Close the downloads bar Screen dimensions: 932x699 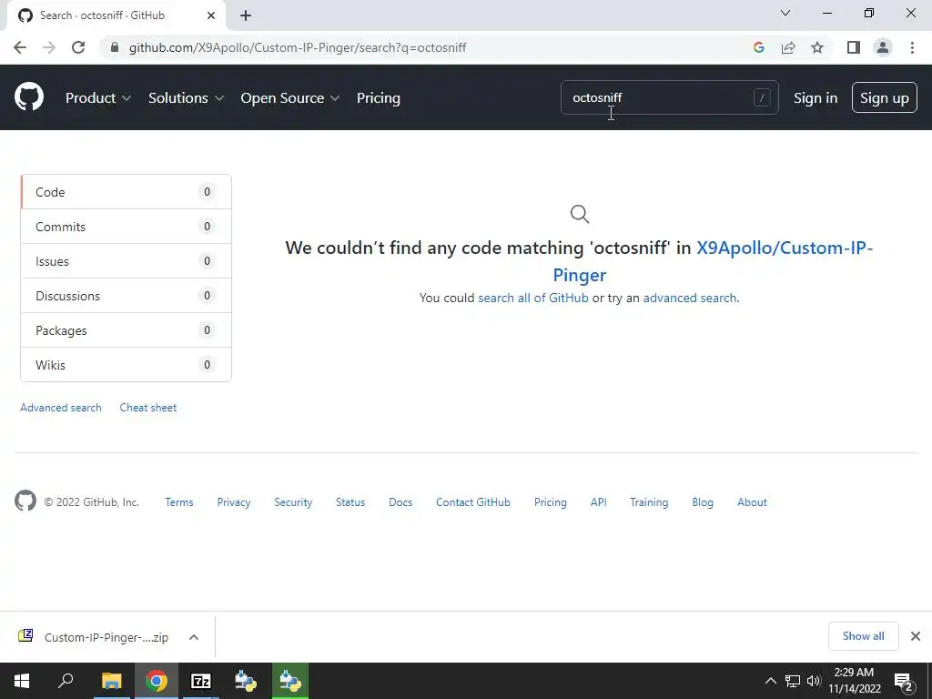[916, 636]
